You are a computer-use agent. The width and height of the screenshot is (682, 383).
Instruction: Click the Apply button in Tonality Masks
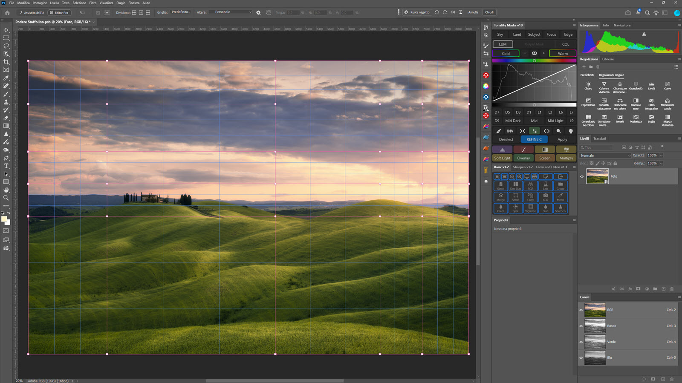[562, 139]
